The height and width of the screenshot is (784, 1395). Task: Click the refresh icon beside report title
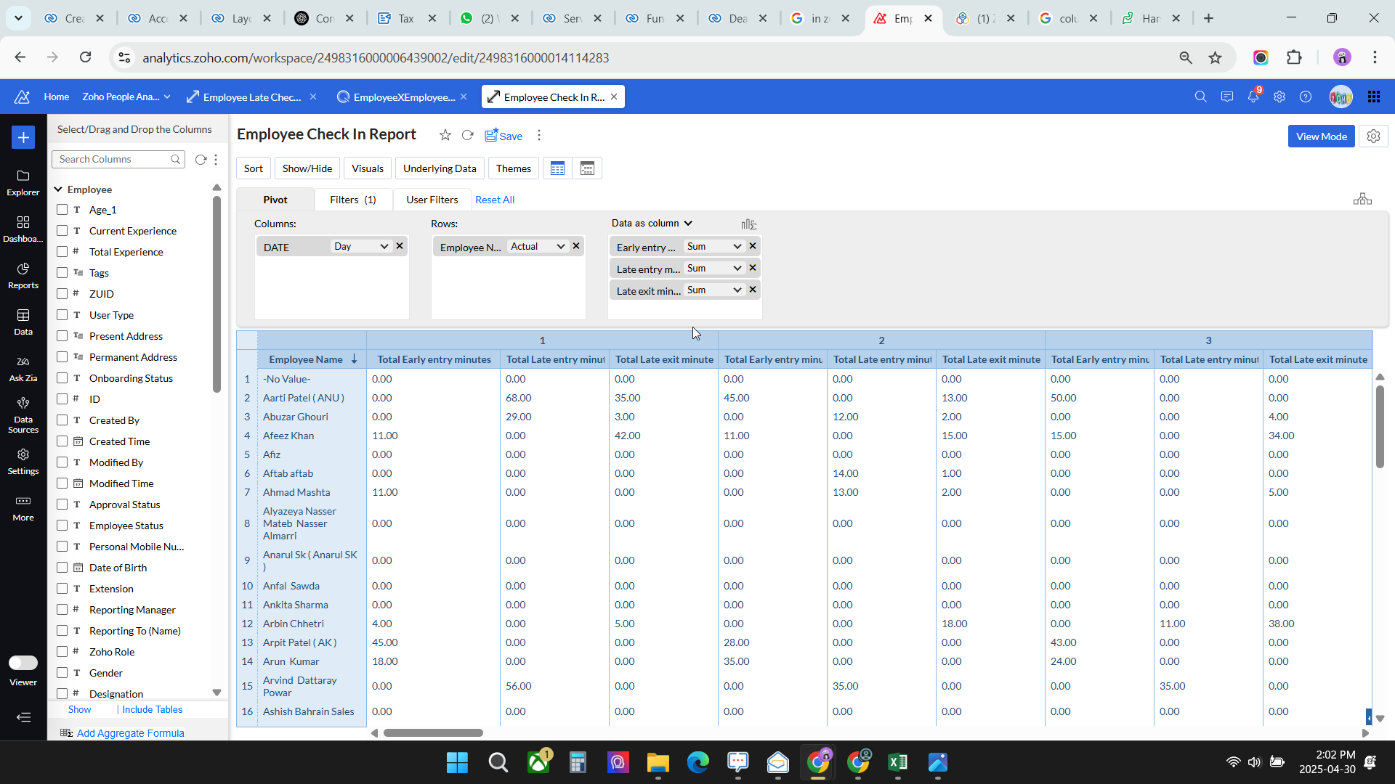[468, 135]
